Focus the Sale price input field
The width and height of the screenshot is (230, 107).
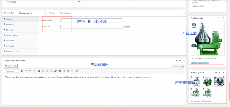coord(91,27)
